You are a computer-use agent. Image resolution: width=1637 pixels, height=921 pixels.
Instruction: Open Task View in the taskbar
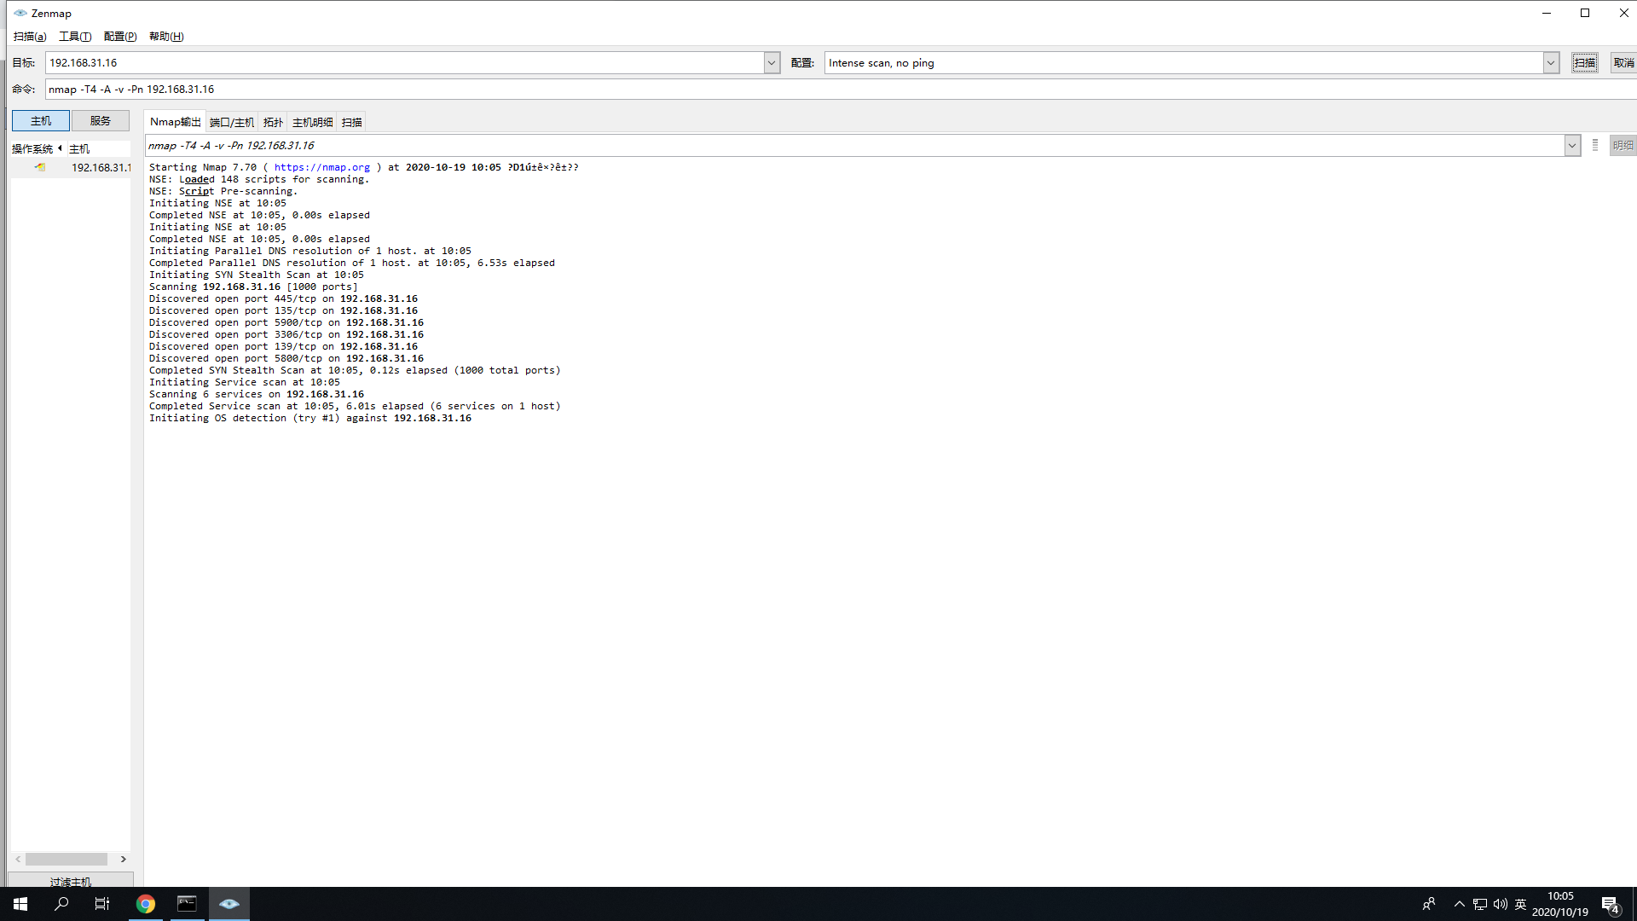102,904
